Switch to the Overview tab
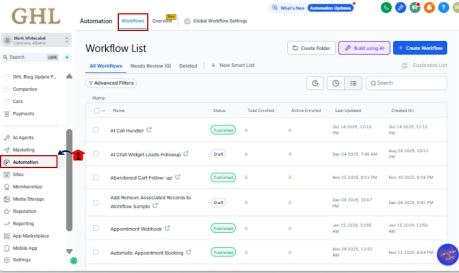The image size is (459, 273). click(x=163, y=21)
